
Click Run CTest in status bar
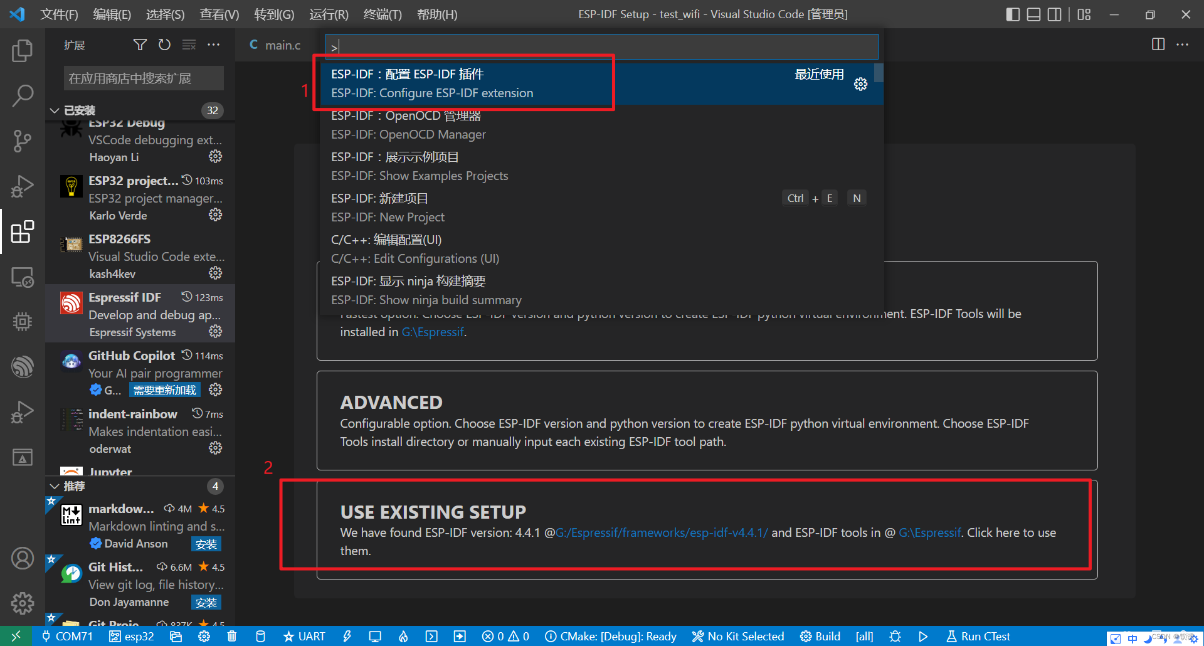pos(978,637)
